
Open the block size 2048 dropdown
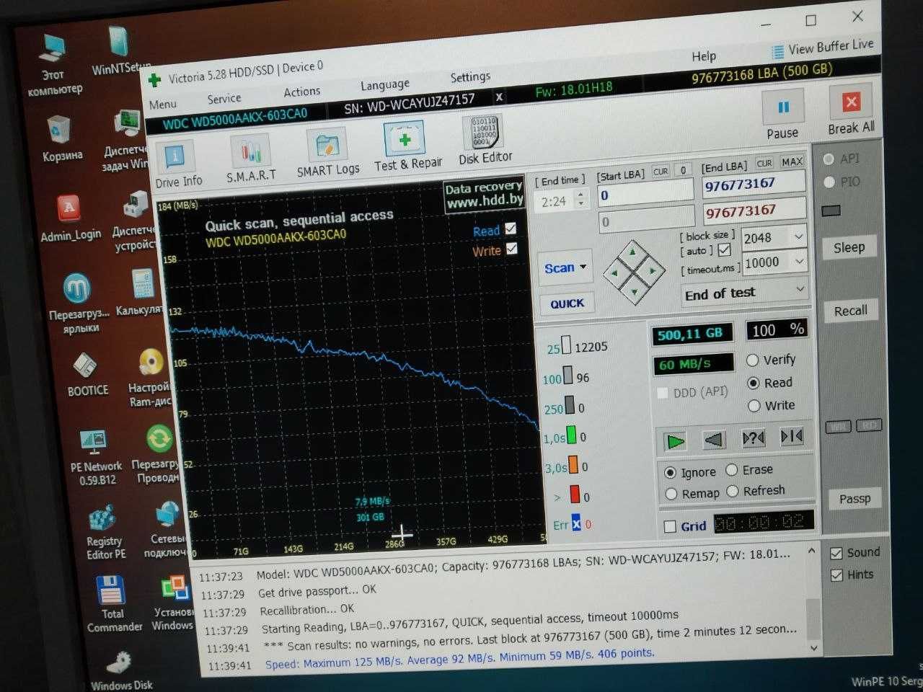(x=798, y=236)
